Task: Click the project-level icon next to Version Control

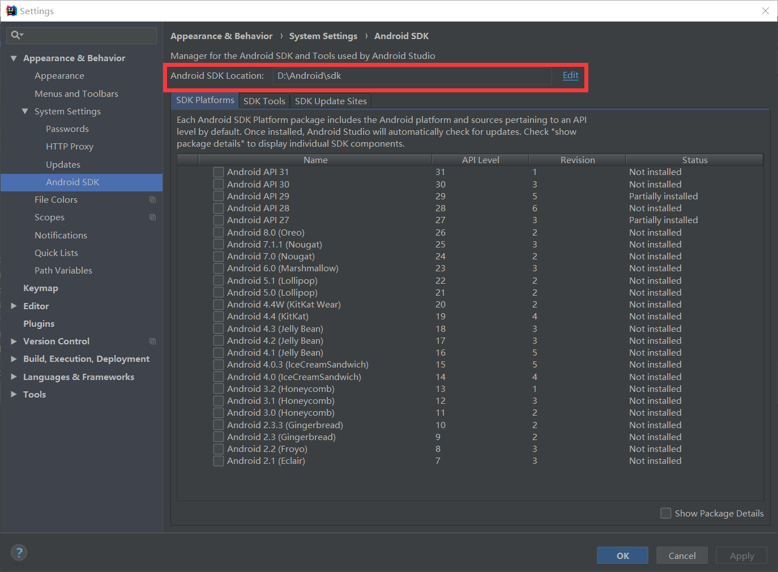Action: 152,341
